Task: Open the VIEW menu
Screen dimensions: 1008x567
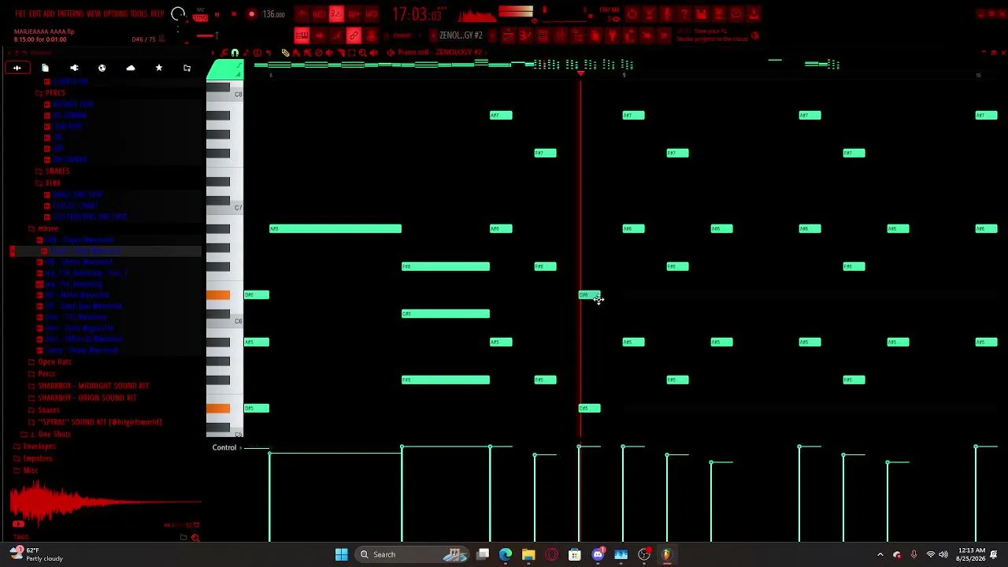Action: pyautogui.click(x=93, y=14)
